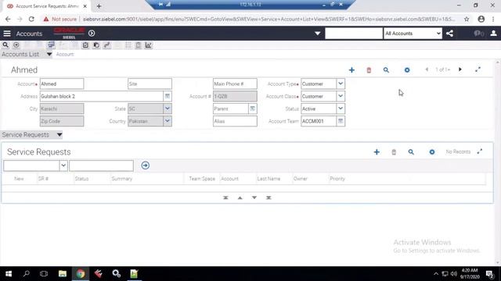This screenshot has height=281, width=501.
Task: Click the Account name field containing Ahmed
Action: pyautogui.click(x=62, y=84)
